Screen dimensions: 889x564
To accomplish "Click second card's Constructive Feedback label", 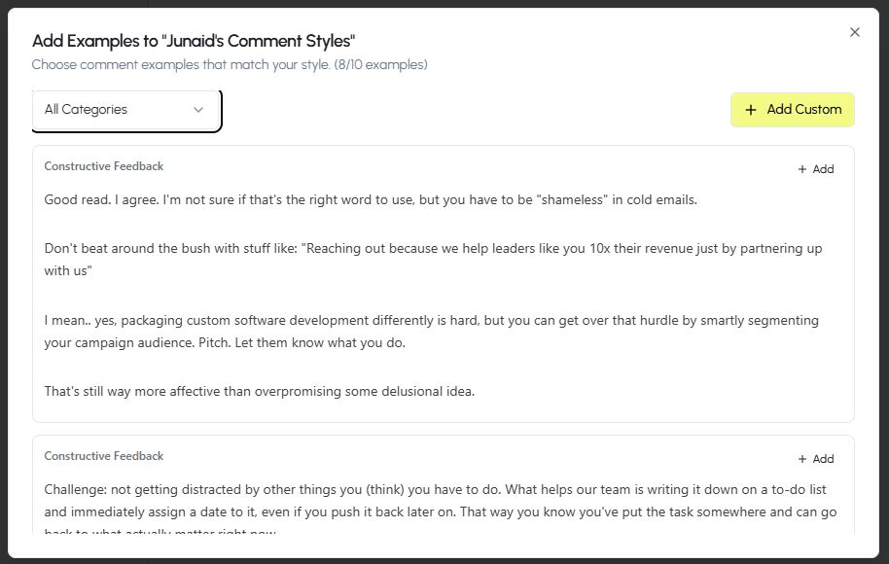I will [x=104, y=456].
